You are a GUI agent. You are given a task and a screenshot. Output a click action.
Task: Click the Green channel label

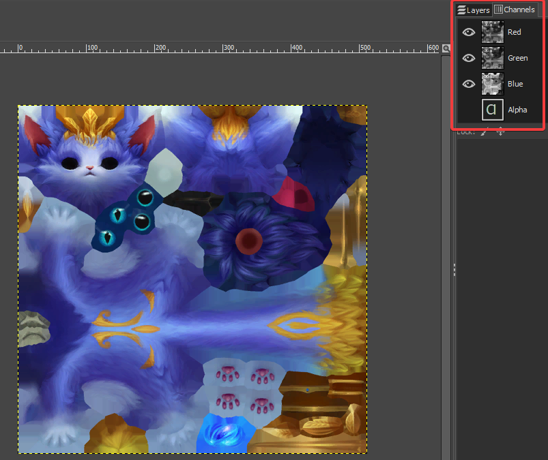517,58
